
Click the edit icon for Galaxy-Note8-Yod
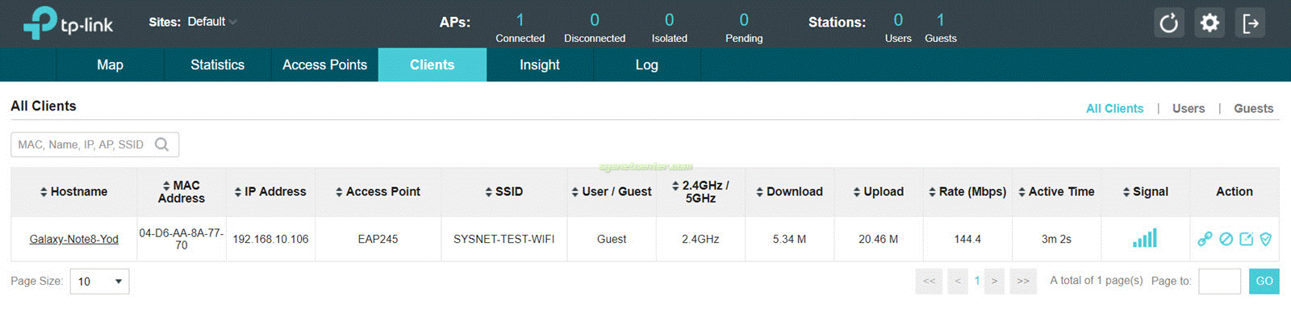point(1246,239)
